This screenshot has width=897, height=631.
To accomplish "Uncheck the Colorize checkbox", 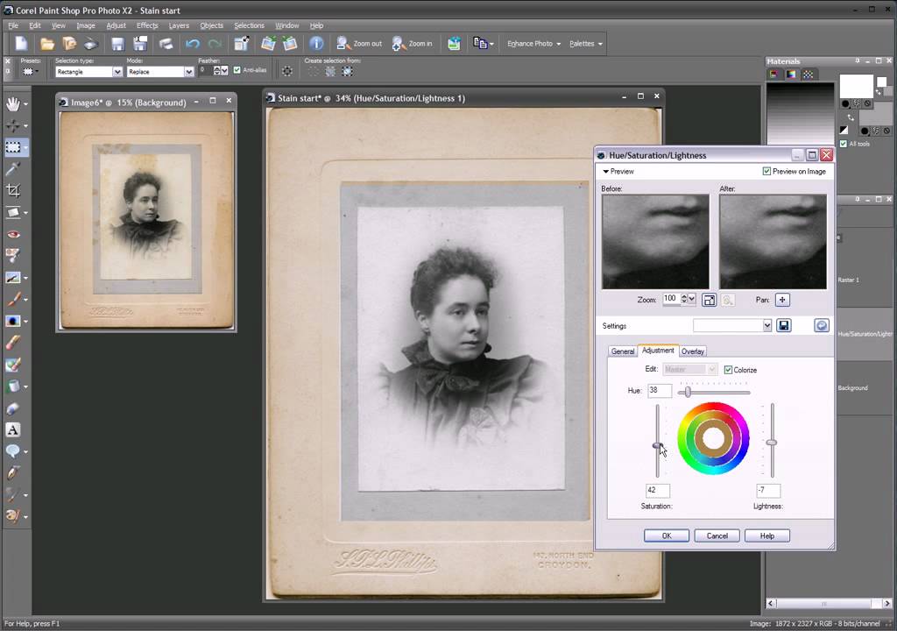I will click(728, 370).
